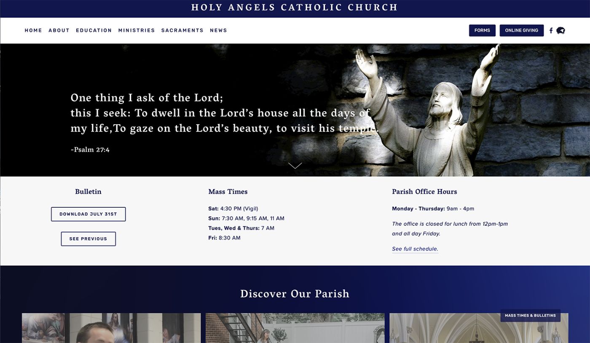This screenshot has height=343, width=590.
Task: Expand the MINISTRIES menu
Action: coord(137,30)
